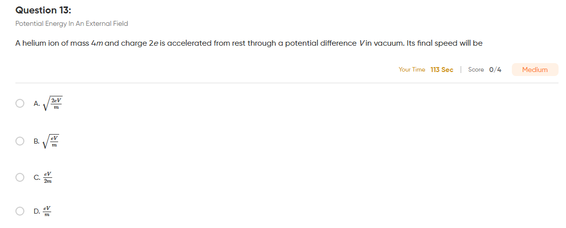Choose option C radio button

(x=20, y=177)
